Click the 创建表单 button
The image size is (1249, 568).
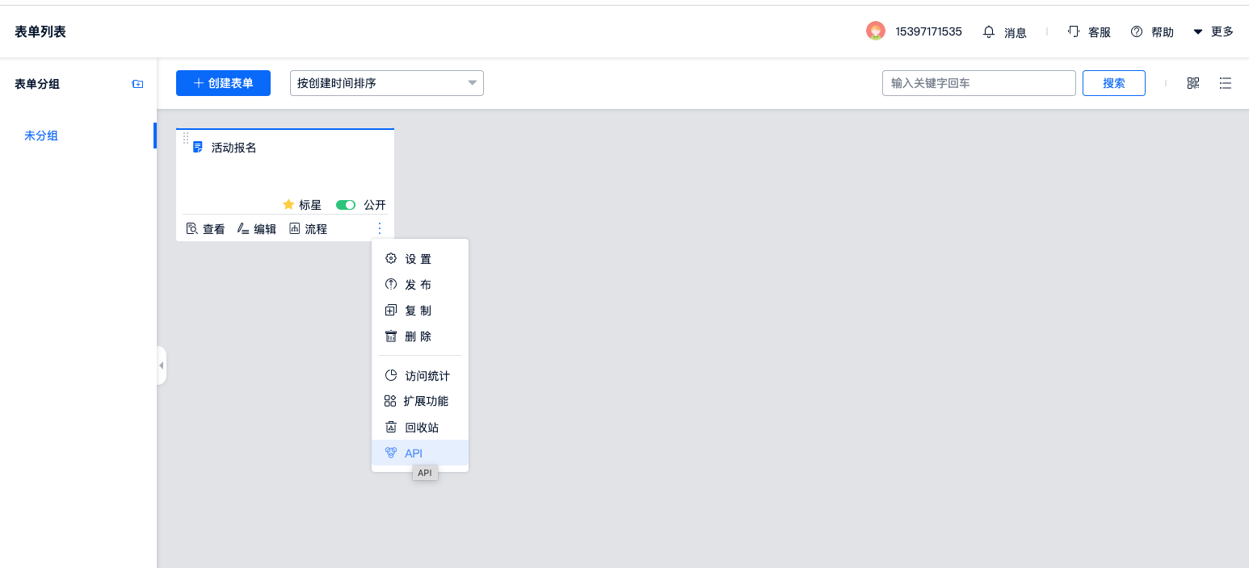(223, 83)
